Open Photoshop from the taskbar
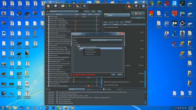The image size is (196, 110). coord(53,108)
